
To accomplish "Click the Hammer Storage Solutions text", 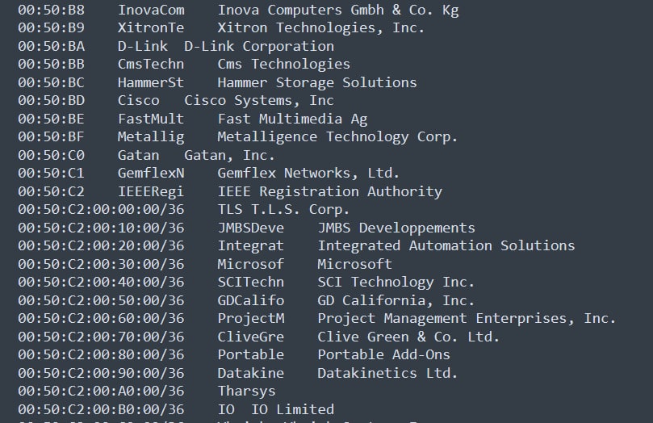I will point(316,82).
